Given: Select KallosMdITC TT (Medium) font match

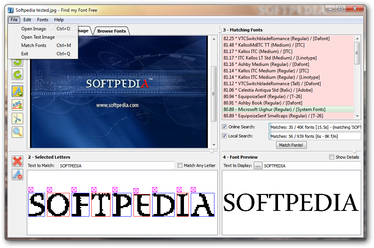Looking at the screenshot, I should [288, 45].
